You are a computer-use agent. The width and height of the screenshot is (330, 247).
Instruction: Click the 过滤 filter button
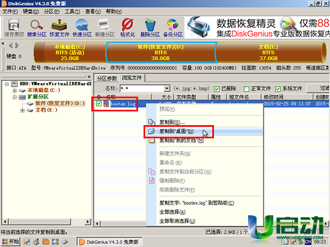click(x=318, y=88)
